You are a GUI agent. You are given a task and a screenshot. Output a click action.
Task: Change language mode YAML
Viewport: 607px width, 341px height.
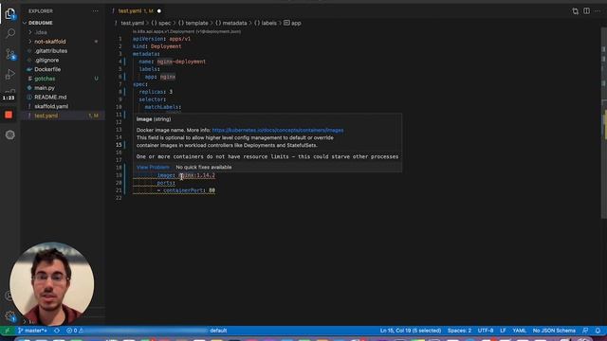[520, 331]
